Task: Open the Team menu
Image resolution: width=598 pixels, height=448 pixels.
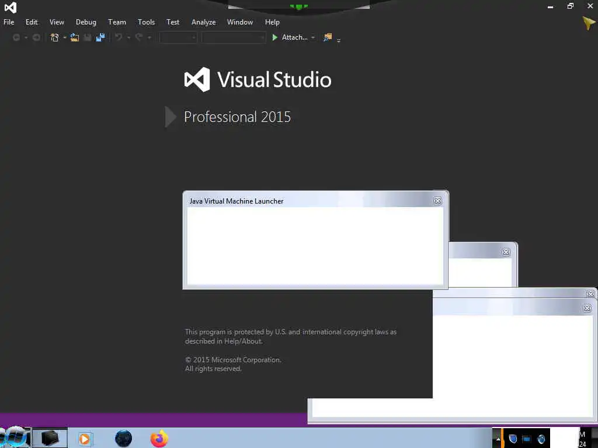Action: 117,22
